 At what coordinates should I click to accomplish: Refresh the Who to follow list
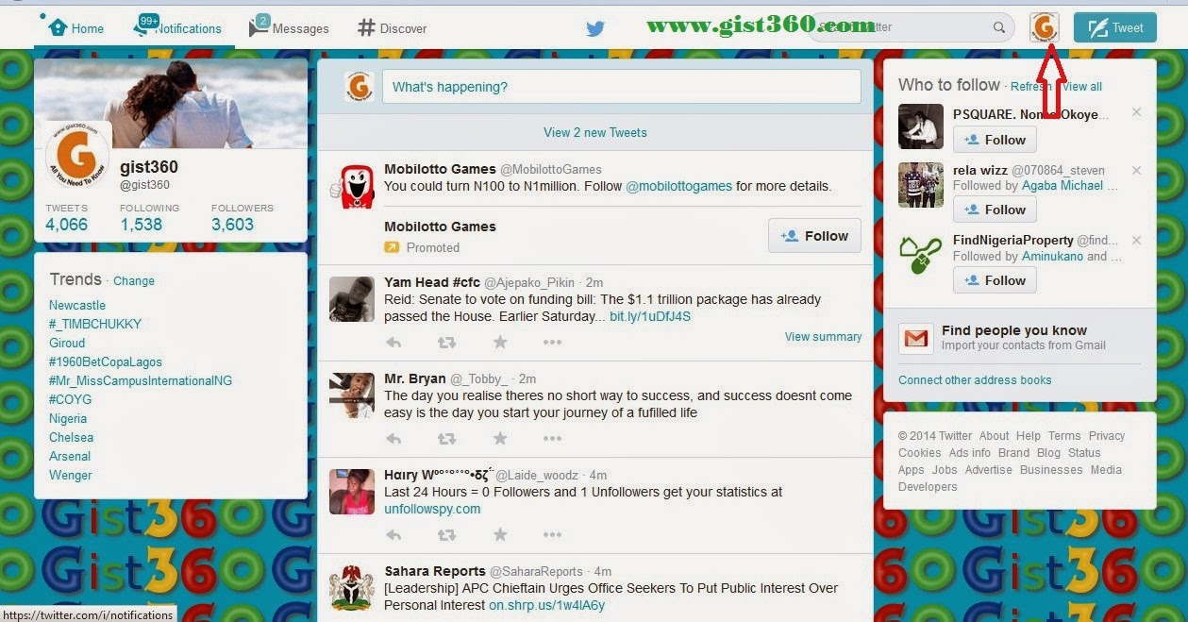[1030, 87]
